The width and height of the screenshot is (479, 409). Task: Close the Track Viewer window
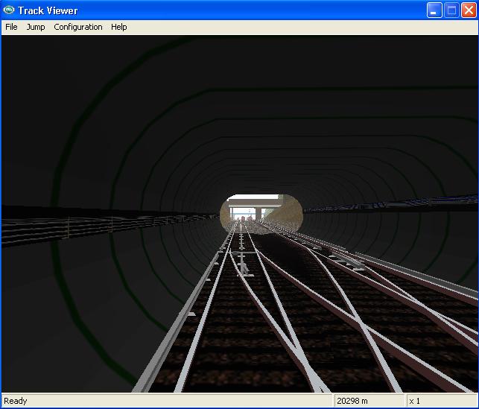[469, 10]
